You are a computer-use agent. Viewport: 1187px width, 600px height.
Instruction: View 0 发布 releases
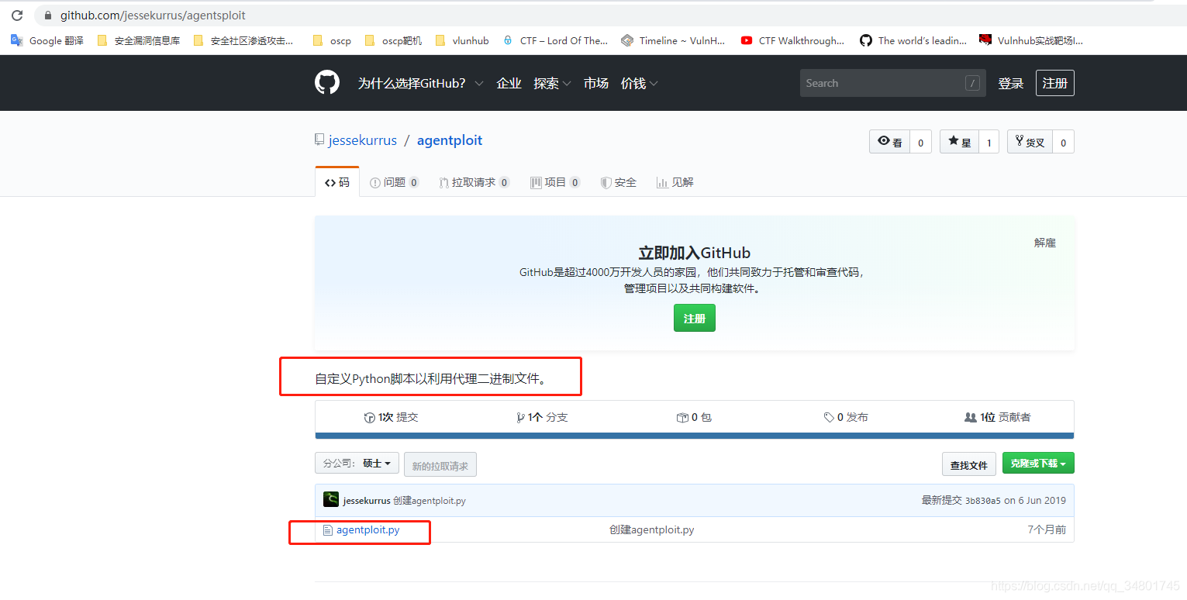click(x=846, y=417)
